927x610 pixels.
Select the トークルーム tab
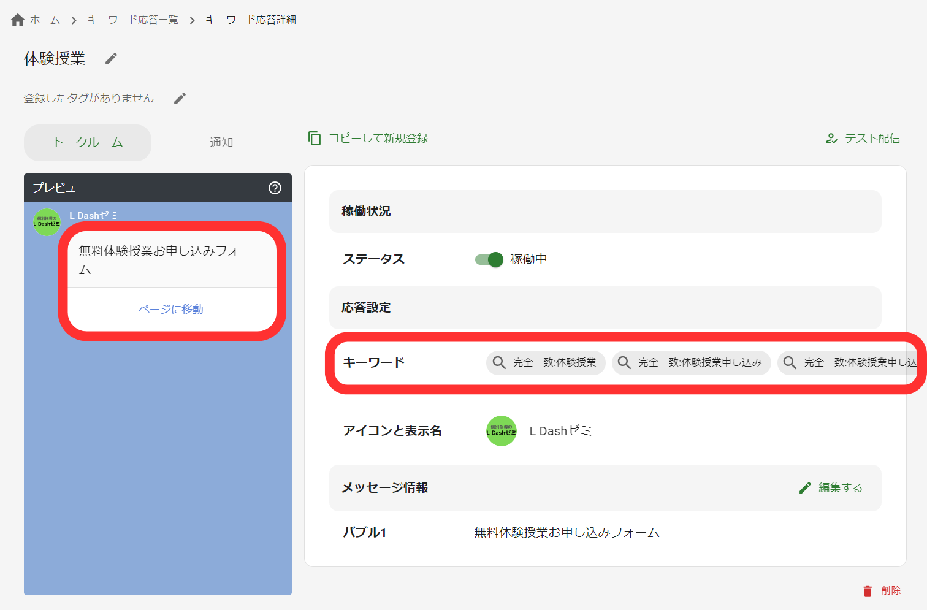click(x=87, y=142)
